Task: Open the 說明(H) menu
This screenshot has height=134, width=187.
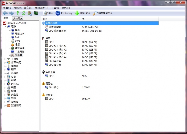Action: tap(66, 8)
